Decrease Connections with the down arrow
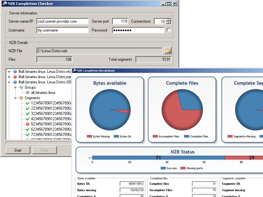Screen dimensions: 263x197 click(x=168, y=23)
